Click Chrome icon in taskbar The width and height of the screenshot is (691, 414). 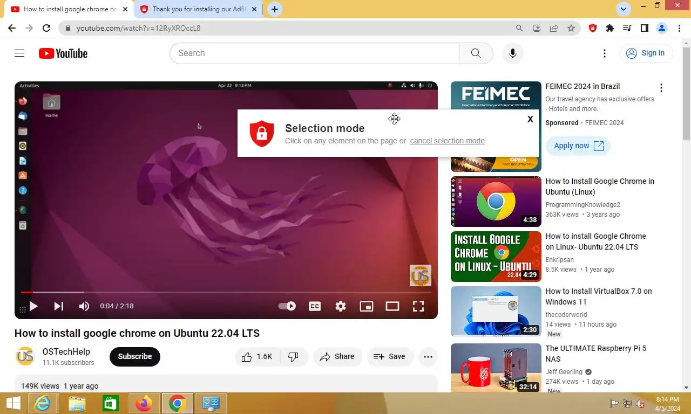(177, 403)
